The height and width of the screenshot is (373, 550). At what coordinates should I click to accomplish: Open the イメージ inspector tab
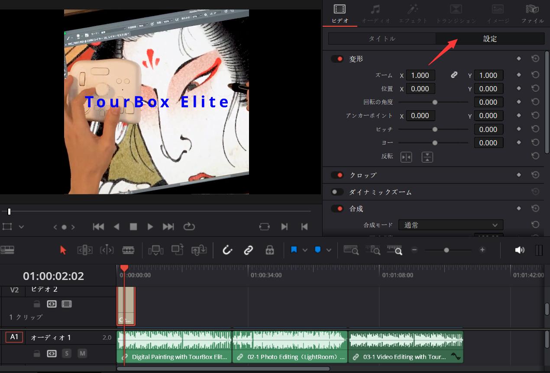pyautogui.click(x=498, y=14)
